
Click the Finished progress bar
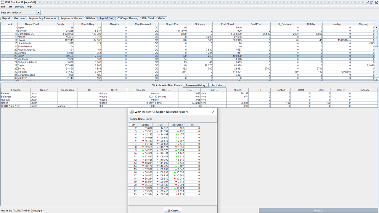tap(319, 211)
